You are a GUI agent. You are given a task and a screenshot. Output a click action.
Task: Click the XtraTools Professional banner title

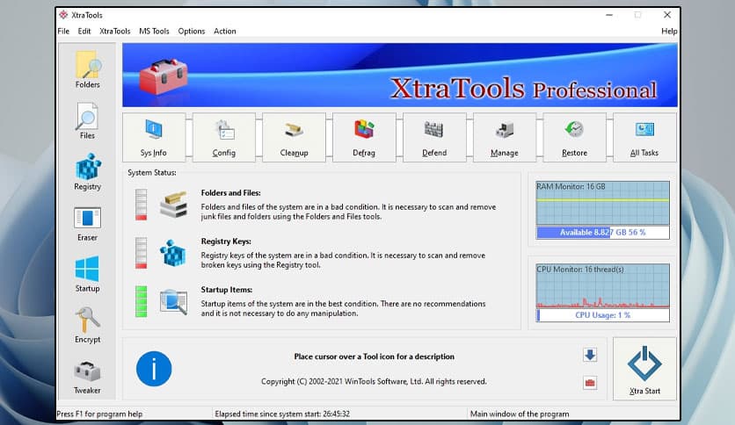coord(524,89)
